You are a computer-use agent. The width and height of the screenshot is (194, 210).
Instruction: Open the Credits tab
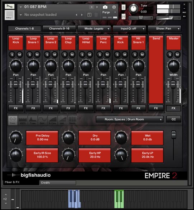pyautogui.click(x=58, y=183)
